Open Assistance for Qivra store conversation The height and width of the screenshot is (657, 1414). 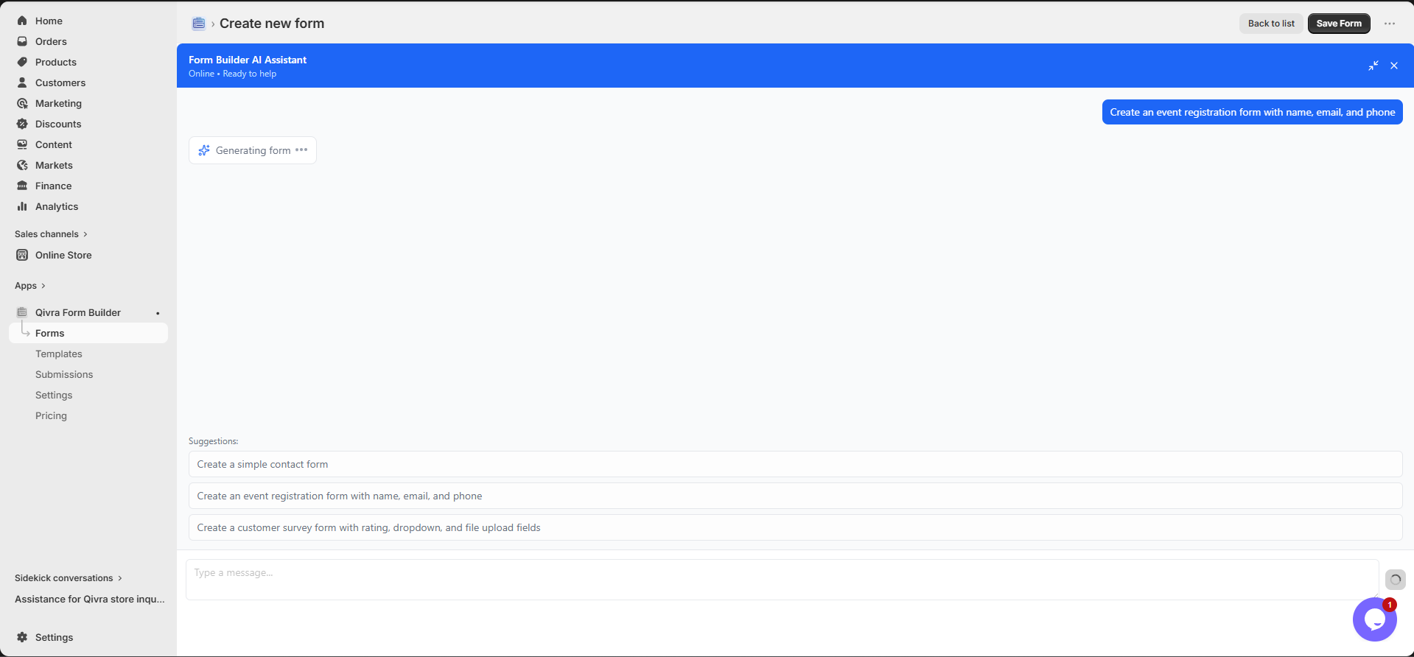[x=89, y=599]
